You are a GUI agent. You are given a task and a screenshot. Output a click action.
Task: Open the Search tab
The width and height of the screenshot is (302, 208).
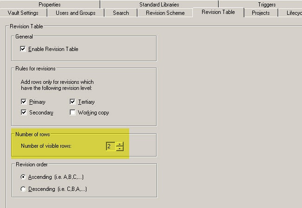121,13
